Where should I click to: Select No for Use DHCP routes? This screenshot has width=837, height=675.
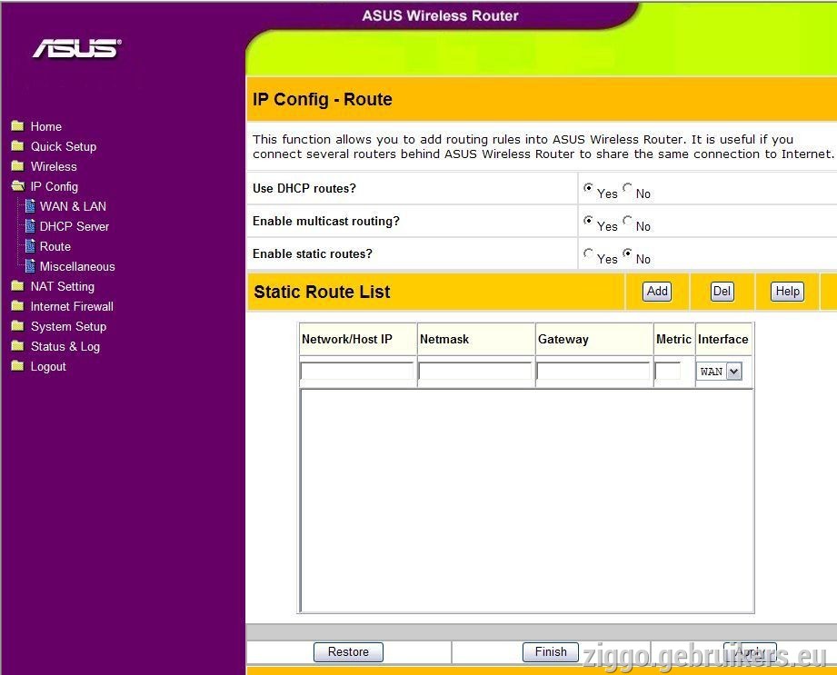coord(627,187)
